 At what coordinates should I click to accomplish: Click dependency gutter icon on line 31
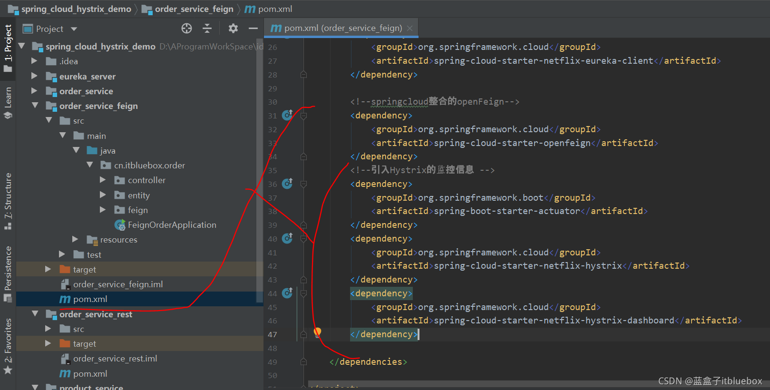tap(287, 115)
